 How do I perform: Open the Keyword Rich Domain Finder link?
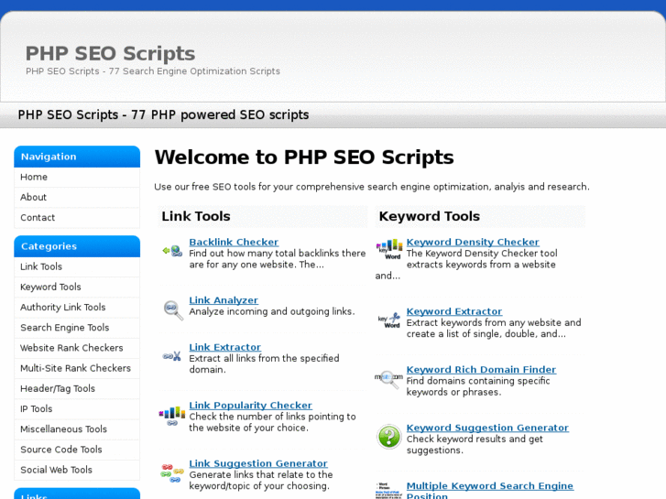[x=481, y=369]
